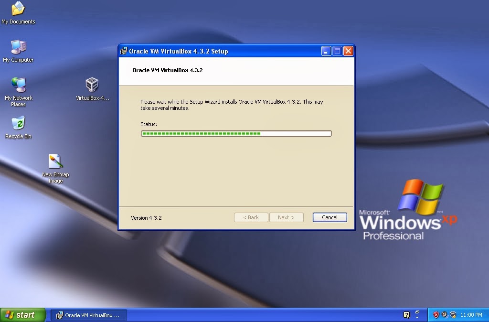489x322 pixels.
Task: Click the 'Please wait while the Setup Wizard' message
Action: (232, 105)
